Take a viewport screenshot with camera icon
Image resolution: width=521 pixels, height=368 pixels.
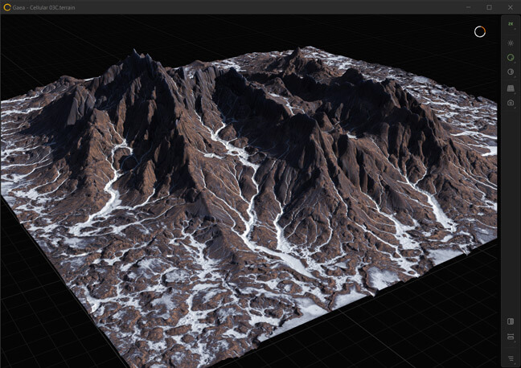coord(511,103)
